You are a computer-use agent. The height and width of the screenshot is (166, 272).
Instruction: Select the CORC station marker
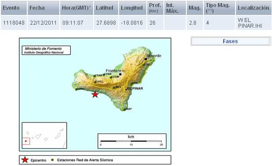coord(76,89)
